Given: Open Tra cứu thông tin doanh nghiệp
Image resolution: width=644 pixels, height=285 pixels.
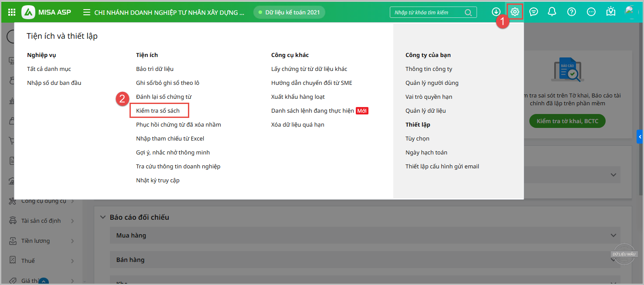Looking at the screenshot, I should 178,166.
